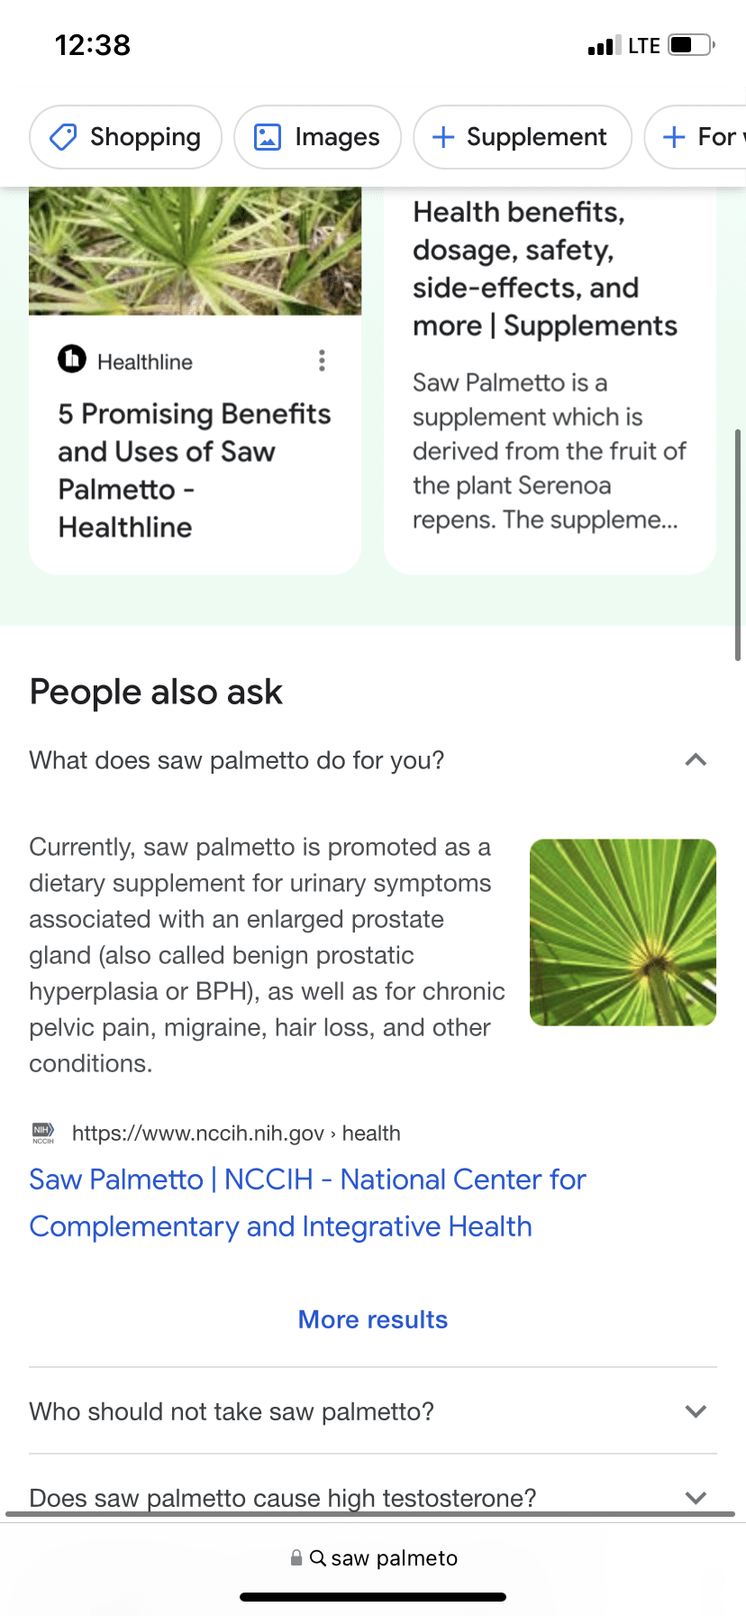Tap the lock icon in address bar

(296, 1557)
